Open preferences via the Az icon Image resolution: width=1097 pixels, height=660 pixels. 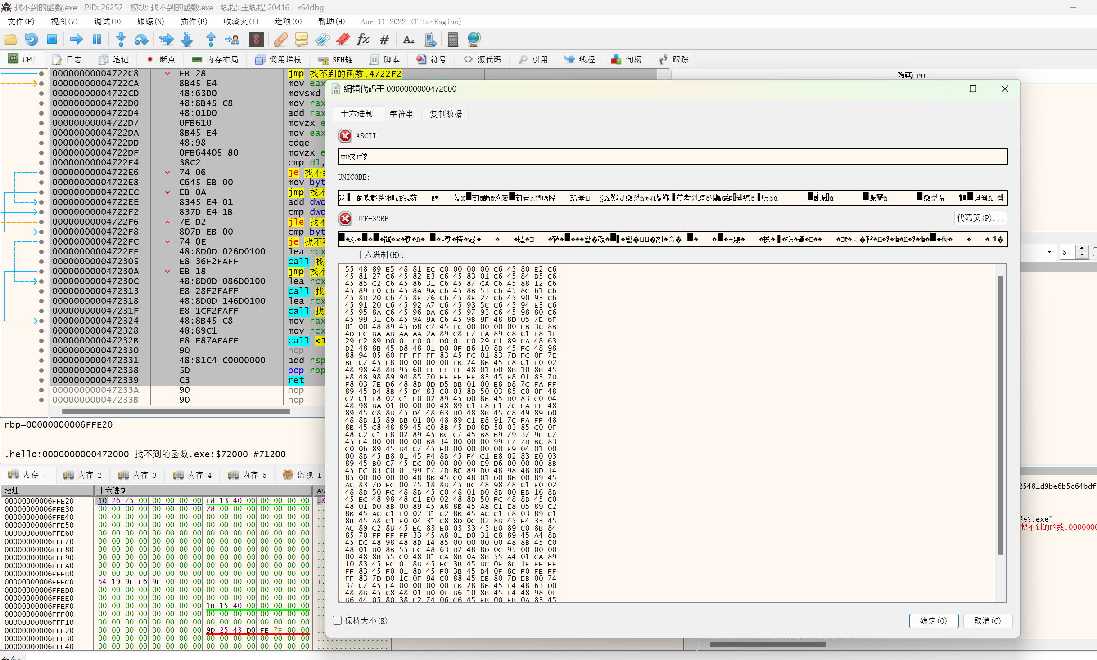click(x=408, y=40)
